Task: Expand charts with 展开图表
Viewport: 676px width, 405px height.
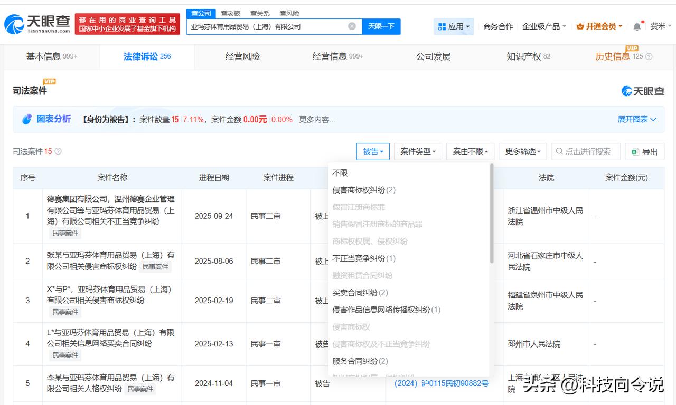Action: (637, 120)
